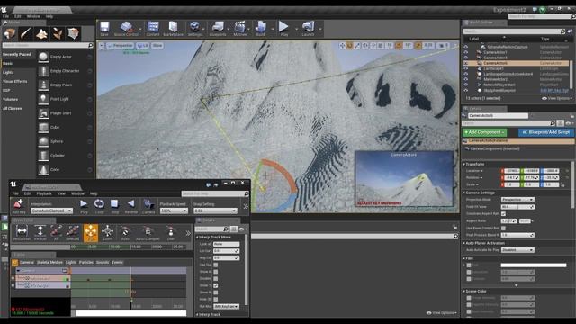The width and height of the screenshot is (576, 324).
Task: Click the Launch toolbar icon
Action: (x=308, y=29)
